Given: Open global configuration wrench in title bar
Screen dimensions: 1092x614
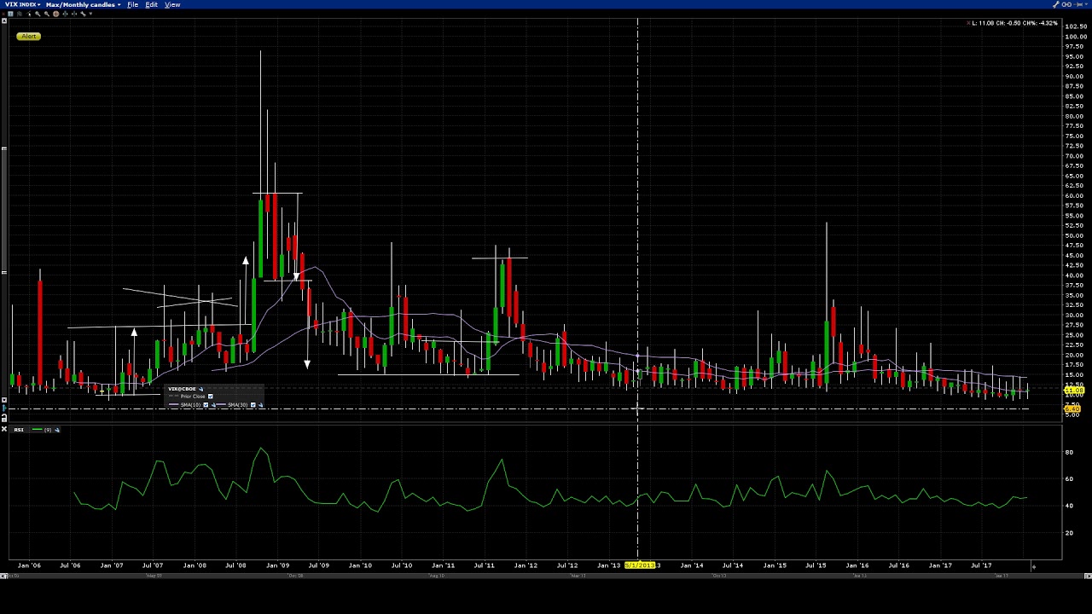Looking at the screenshot, I should (1055, 4).
